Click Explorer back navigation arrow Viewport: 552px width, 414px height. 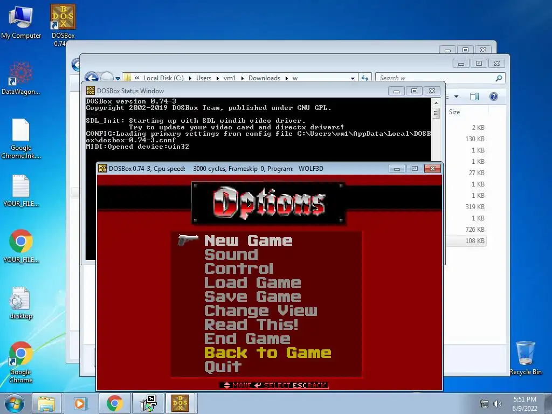92,77
